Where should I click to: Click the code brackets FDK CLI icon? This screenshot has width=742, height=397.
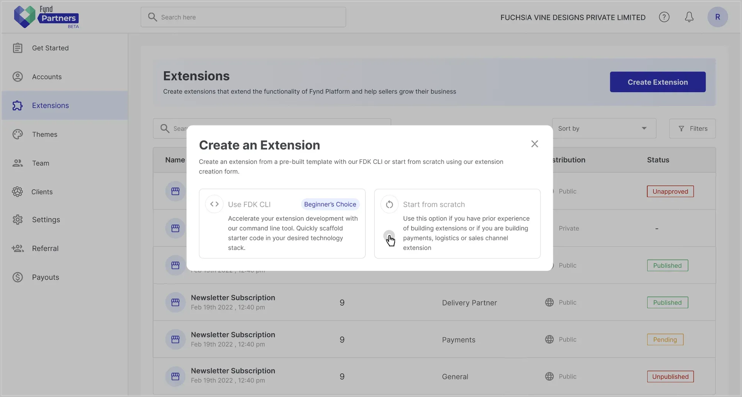pos(214,204)
